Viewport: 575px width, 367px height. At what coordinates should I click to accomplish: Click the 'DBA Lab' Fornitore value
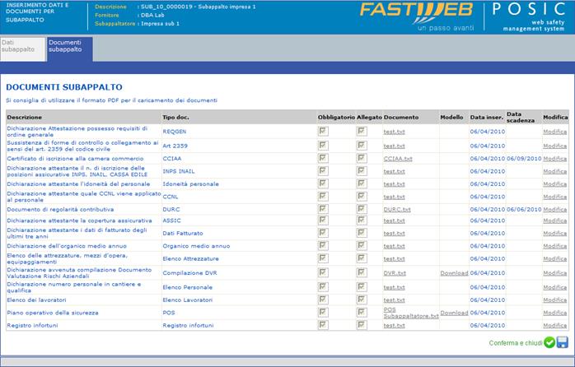(x=152, y=16)
